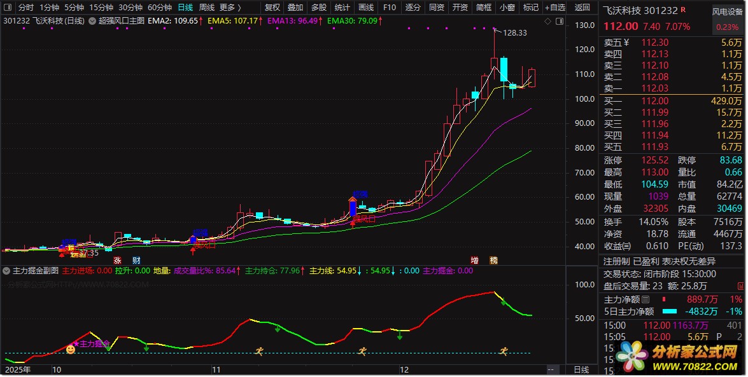Open the 逐分 tick-by-minute view
Screen dimensions: 748x377
coord(413,7)
